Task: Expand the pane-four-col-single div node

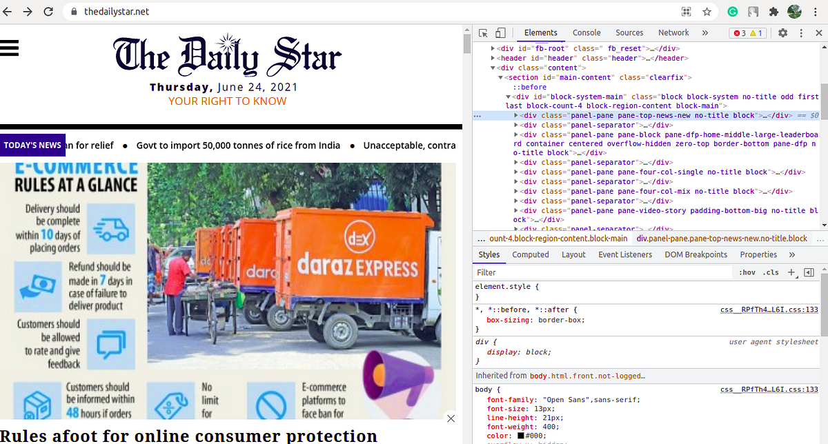Action: (x=515, y=172)
